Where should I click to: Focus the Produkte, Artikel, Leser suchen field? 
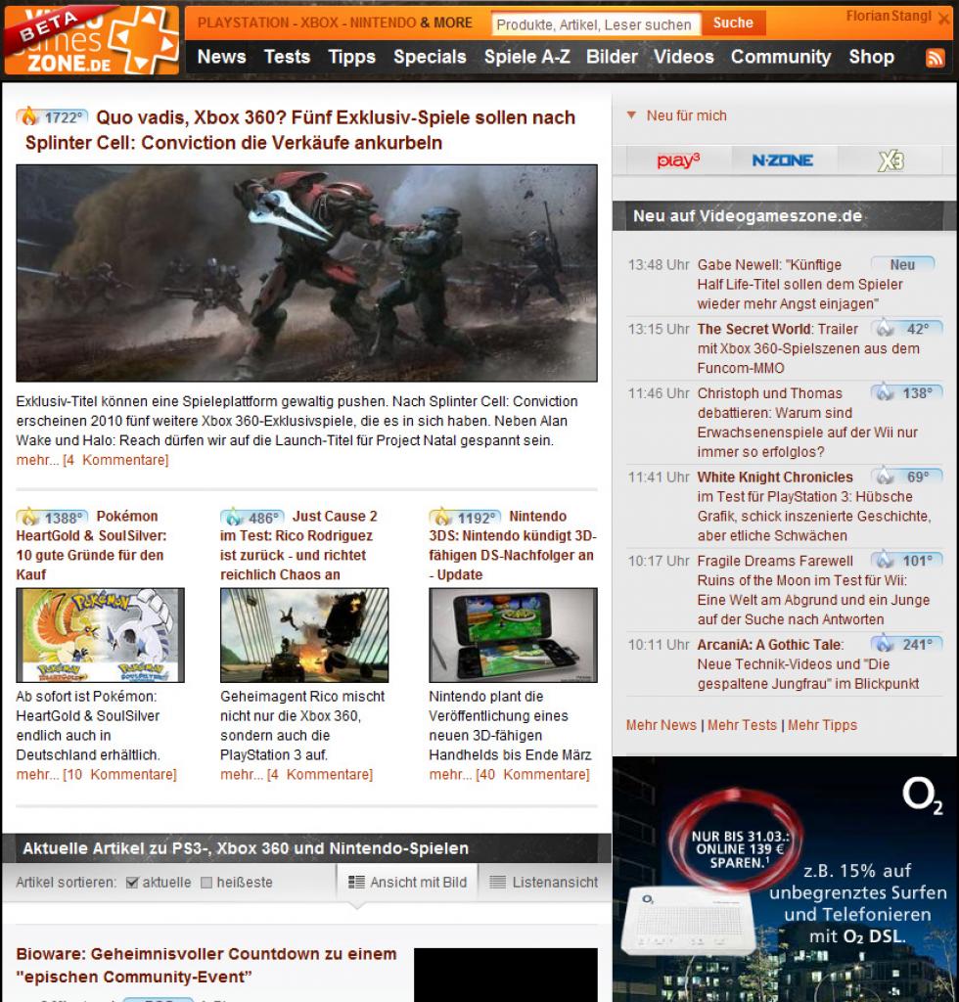[596, 24]
